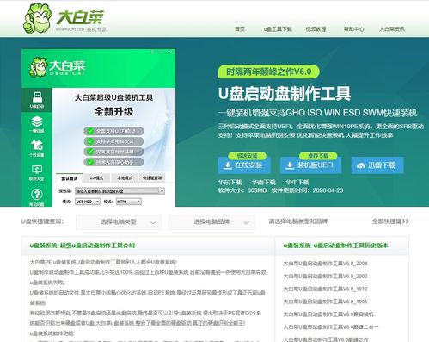The width and height of the screenshot is (429, 342).
Task: Open the NTFS format dropdown
Action: (129, 202)
